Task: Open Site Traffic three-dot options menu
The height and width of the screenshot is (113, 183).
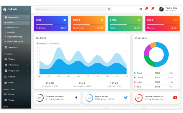Action: pyautogui.click(x=127, y=38)
